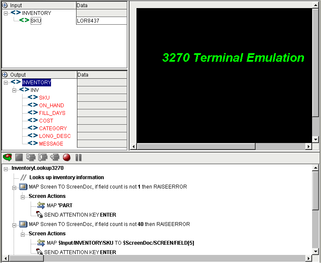Click action list scroll down arrow
The width and height of the screenshot is (321, 263).
coord(315,252)
